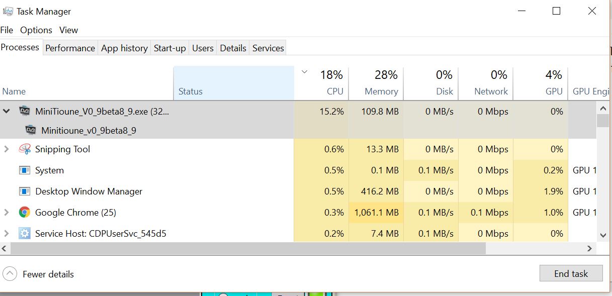Click the 1.9% GPU value

point(553,191)
